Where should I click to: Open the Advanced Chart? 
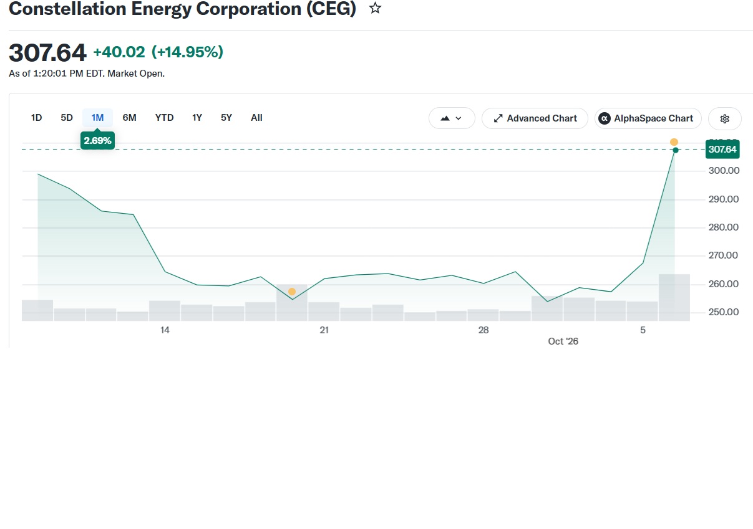click(x=535, y=118)
